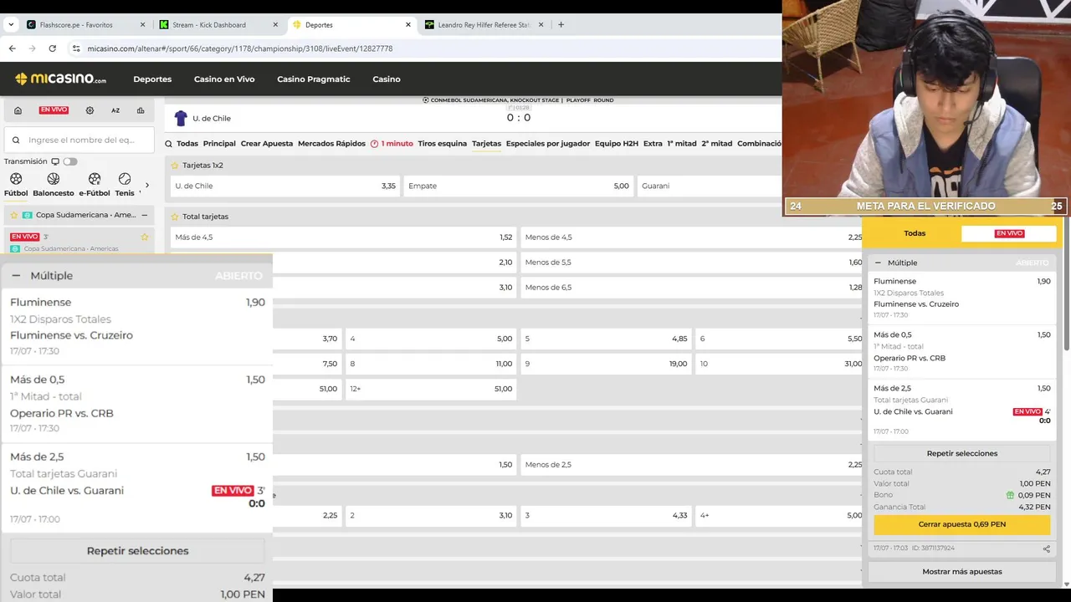1071x602 pixels.
Task: Toggle the Transmisión switch
Action: (69, 161)
